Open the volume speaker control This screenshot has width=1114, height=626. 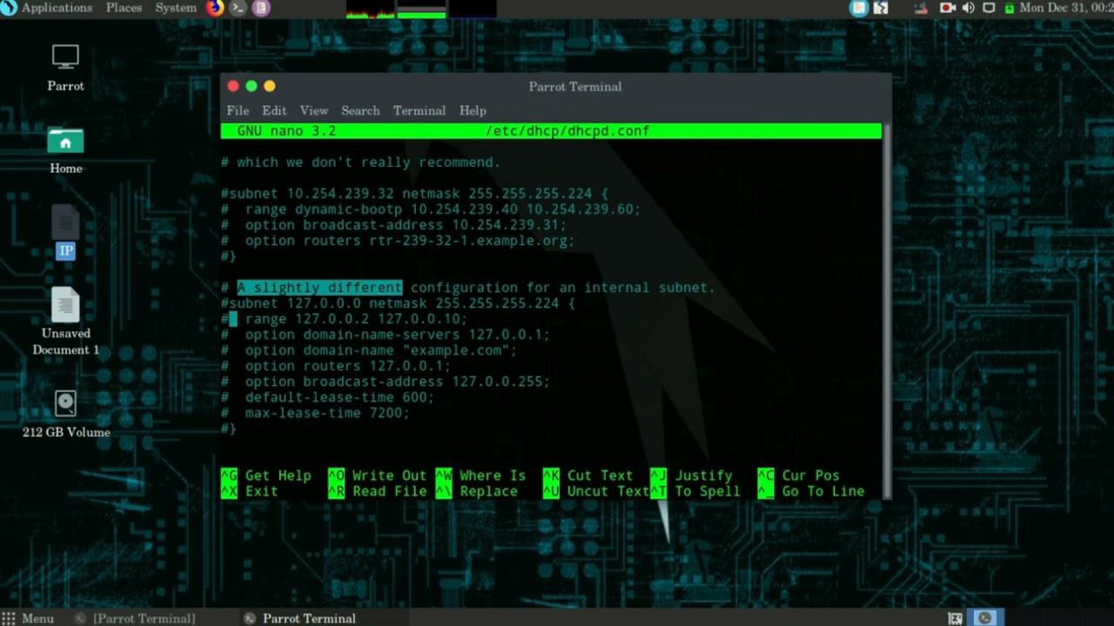pyautogui.click(x=969, y=8)
